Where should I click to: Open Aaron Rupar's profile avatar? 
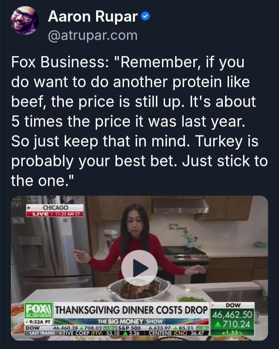tap(25, 21)
